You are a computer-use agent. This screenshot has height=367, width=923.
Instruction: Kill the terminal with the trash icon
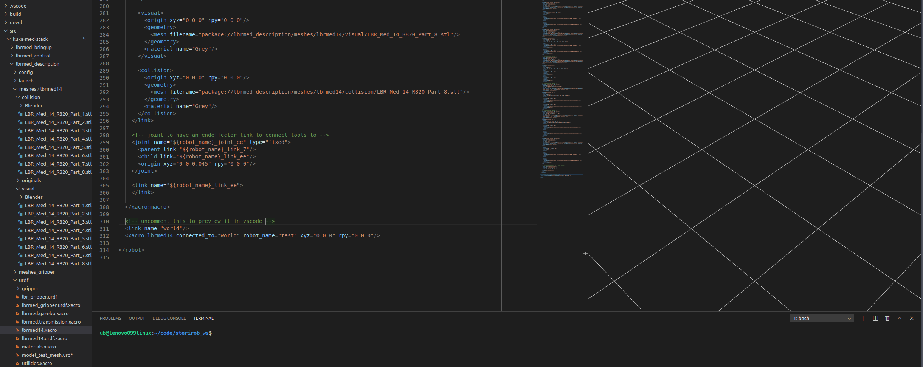[887, 318]
